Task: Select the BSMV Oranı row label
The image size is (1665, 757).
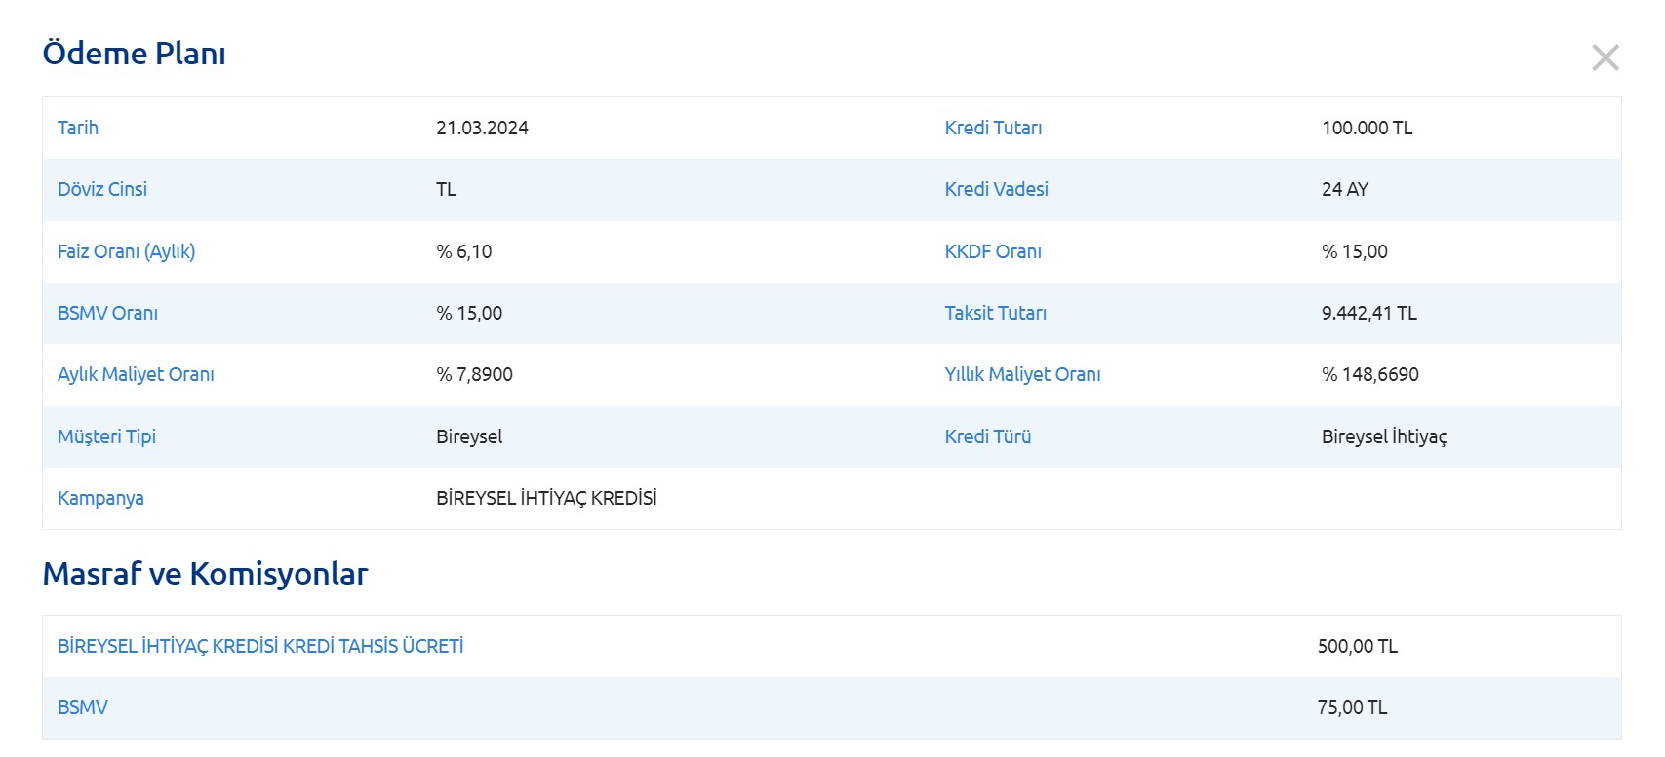Action: pos(107,313)
